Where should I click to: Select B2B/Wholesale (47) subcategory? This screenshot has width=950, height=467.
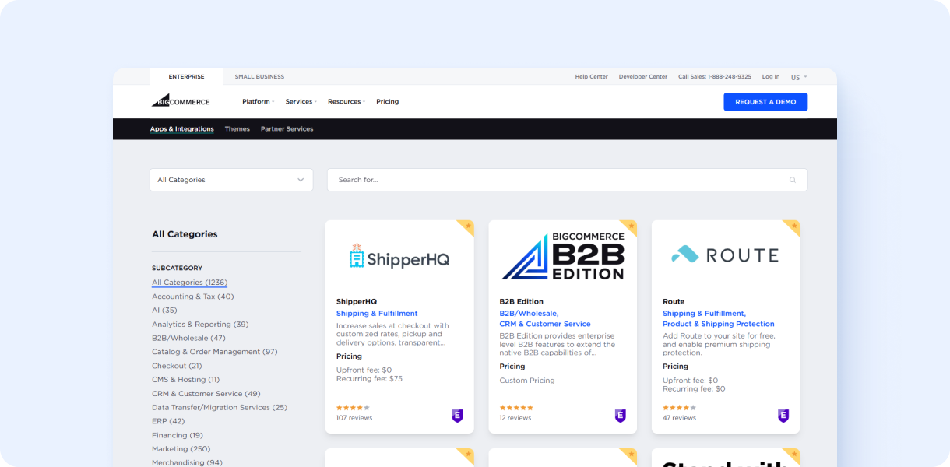coord(188,339)
